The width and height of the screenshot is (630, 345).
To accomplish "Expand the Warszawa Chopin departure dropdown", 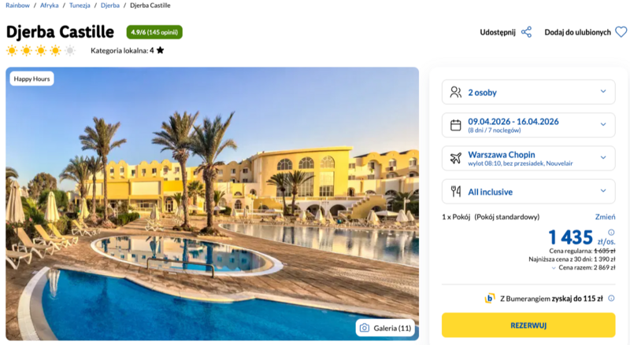I will click(528, 158).
